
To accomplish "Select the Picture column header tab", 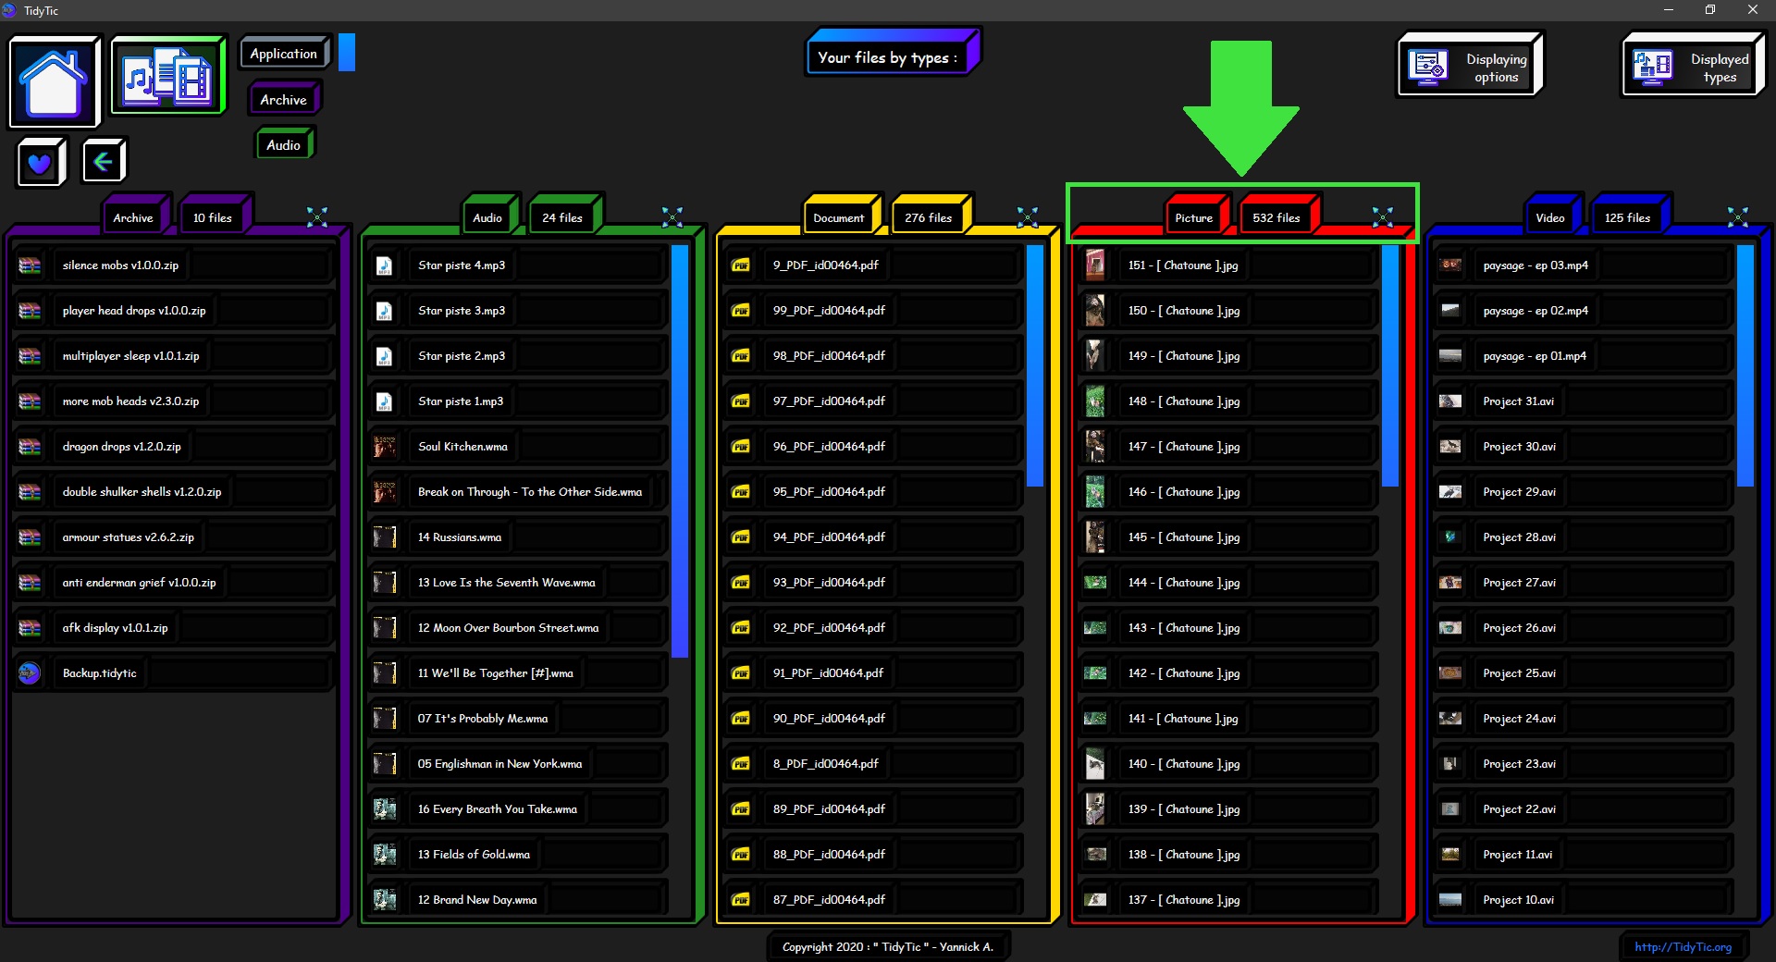I will pos(1193,218).
